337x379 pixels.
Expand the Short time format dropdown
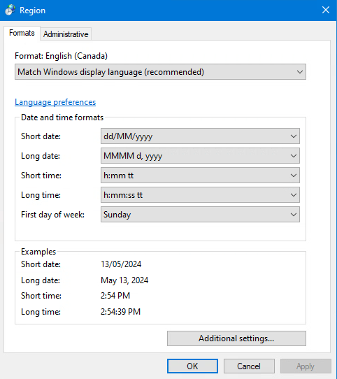(x=200, y=176)
